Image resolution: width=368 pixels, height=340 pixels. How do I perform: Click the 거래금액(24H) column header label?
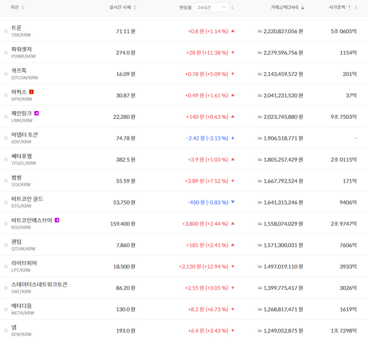[x=285, y=8]
